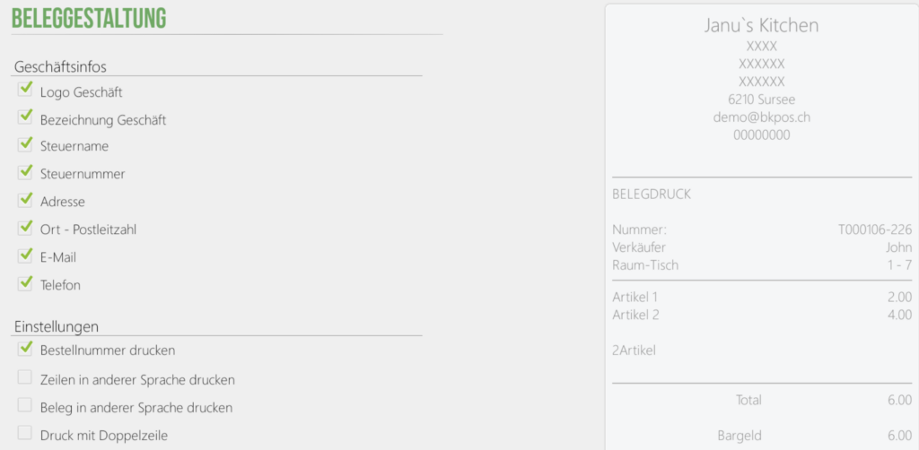Viewport: 919px width, 450px height.
Task: Check Druck mit Doppelzeile option
Action: (x=24, y=433)
